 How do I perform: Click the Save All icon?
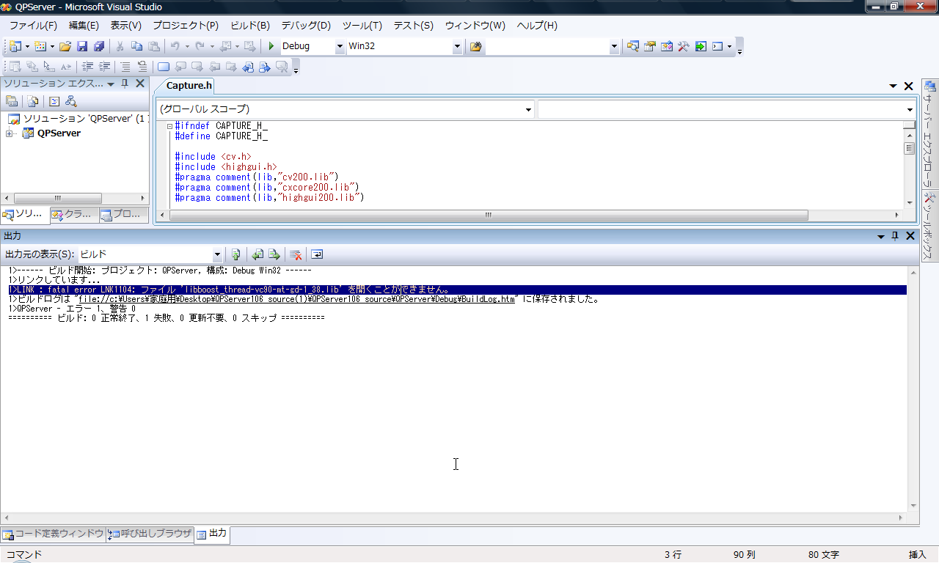click(x=98, y=46)
